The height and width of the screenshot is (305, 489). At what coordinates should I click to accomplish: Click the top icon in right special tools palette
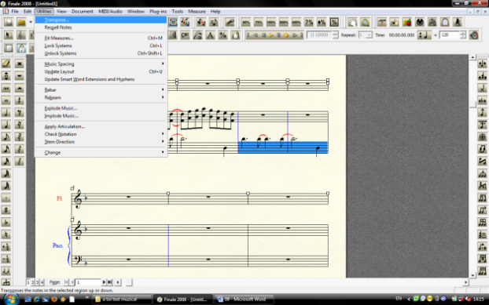point(483,64)
